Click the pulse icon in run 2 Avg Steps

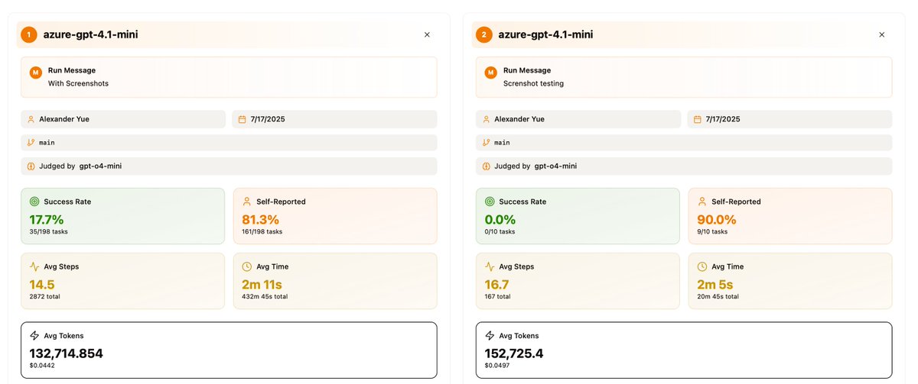click(490, 266)
